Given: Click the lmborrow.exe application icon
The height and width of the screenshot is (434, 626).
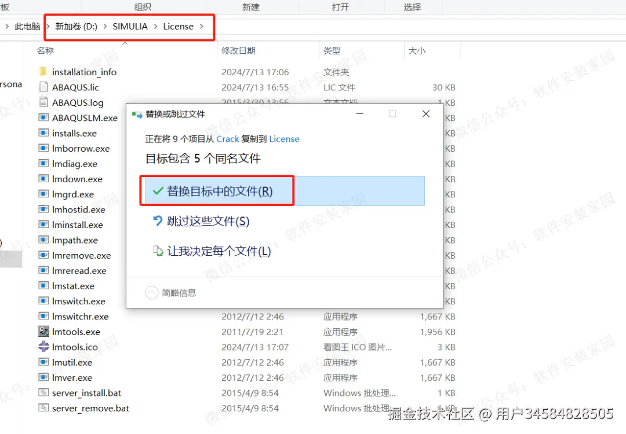Looking at the screenshot, I should point(43,148).
